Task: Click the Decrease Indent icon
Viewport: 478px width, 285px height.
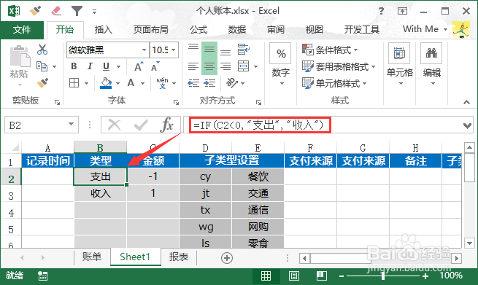Action: coord(193,83)
